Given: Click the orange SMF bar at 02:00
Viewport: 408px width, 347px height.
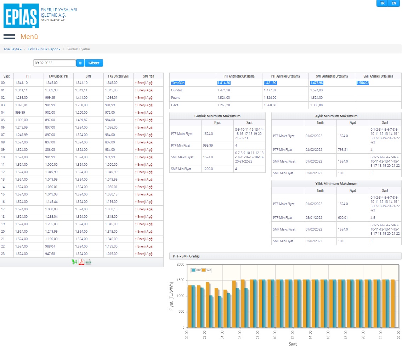Looking at the screenshot, I should pyautogui.click(x=208, y=305).
